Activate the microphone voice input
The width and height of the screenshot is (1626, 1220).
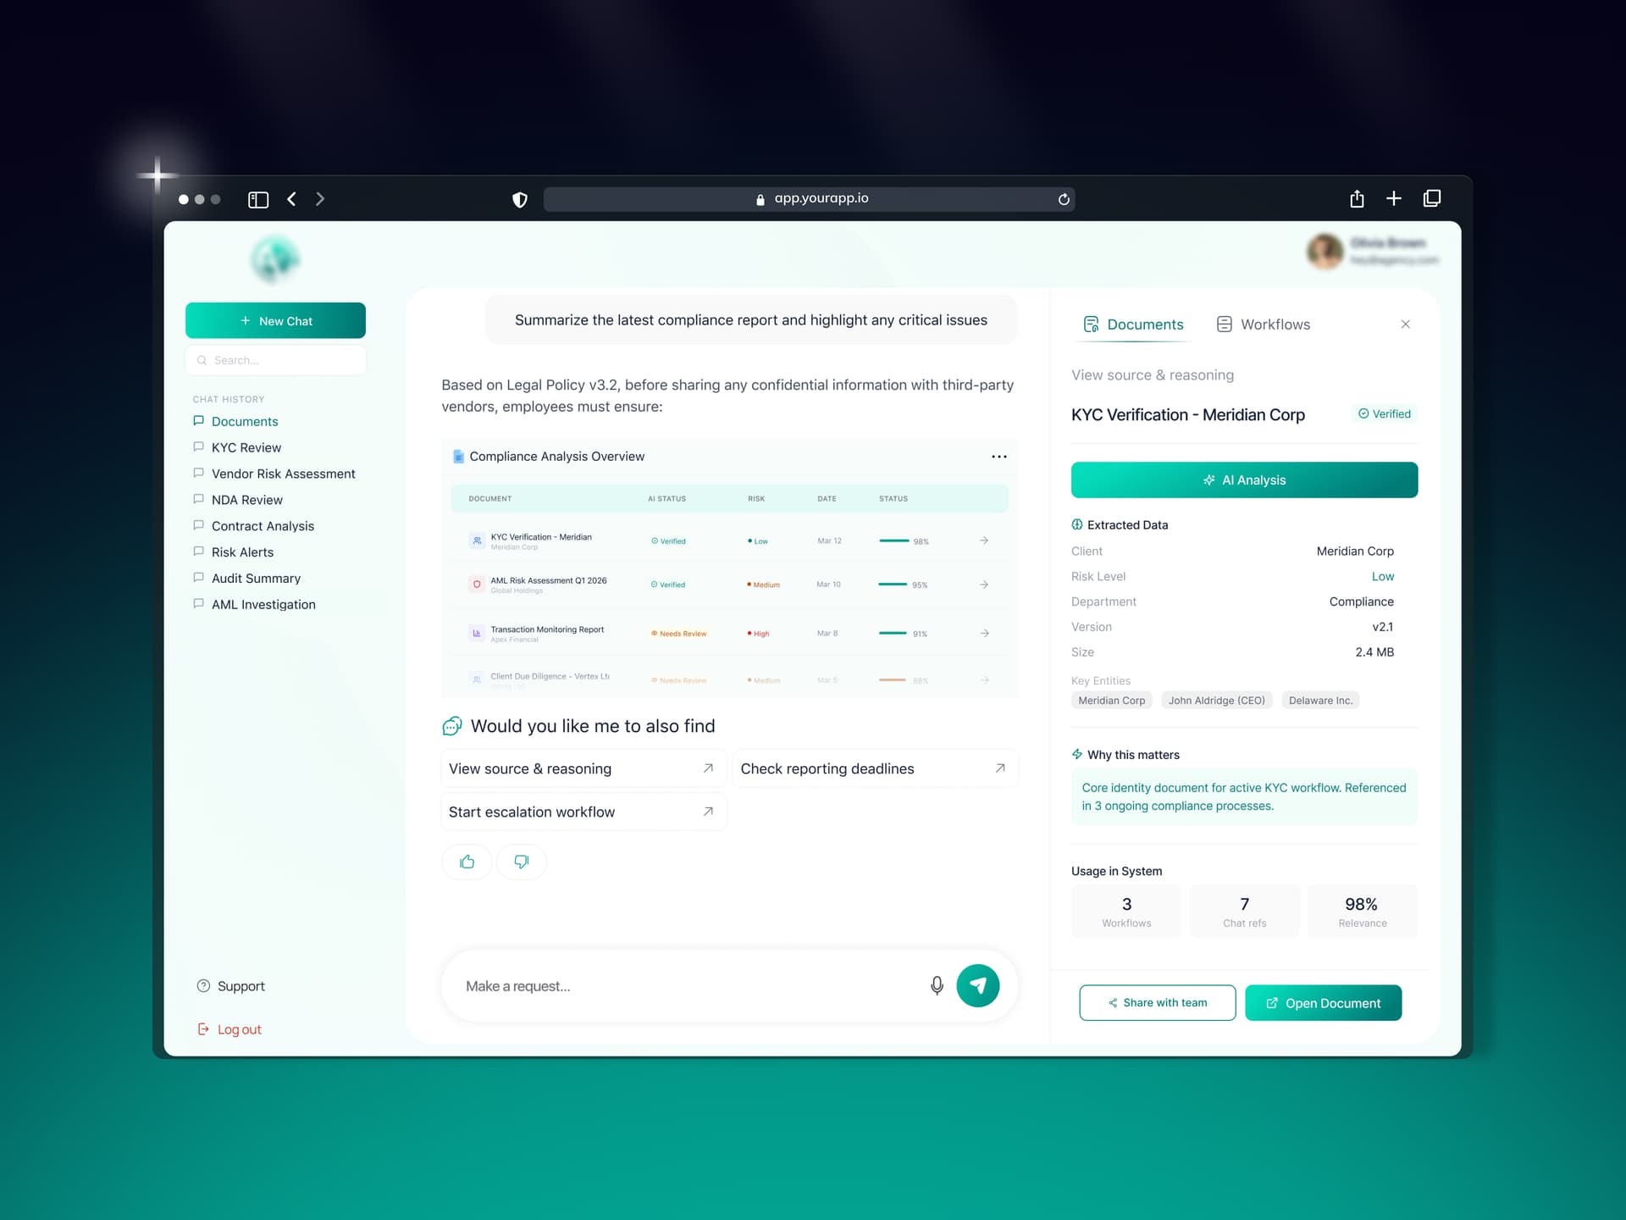[937, 986]
